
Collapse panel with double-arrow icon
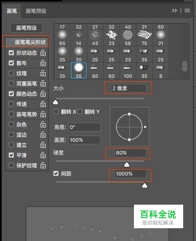point(174,11)
